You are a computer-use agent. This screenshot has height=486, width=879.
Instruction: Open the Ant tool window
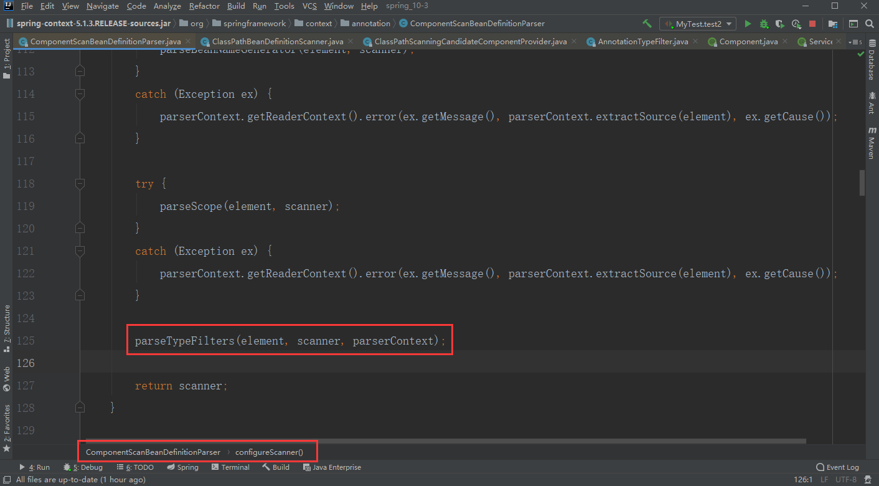tap(872, 103)
